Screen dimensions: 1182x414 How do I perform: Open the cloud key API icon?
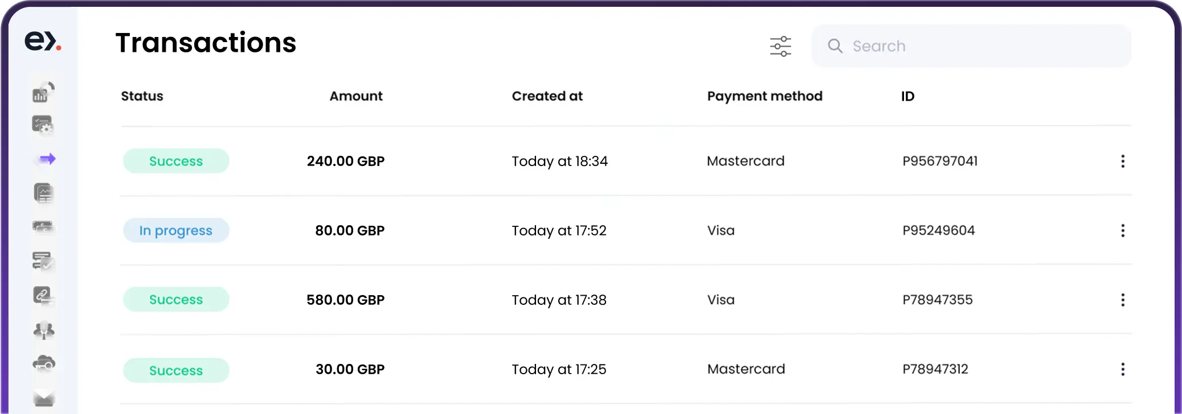click(x=44, y=363)
